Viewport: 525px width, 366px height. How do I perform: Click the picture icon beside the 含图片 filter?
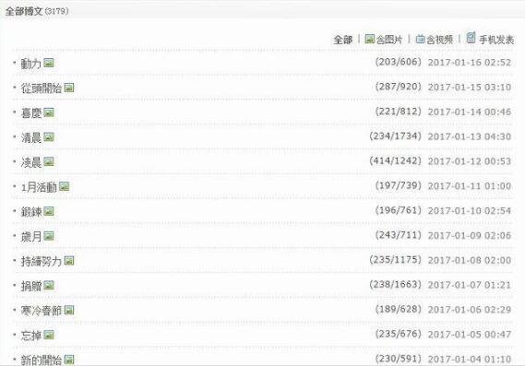[x=370, y=39]
